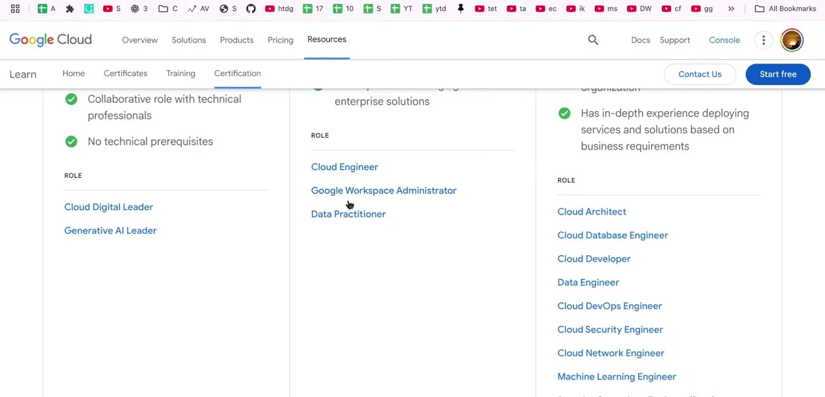The width and height of the screenshot is (825, 397).
Task: Open the GitHub bookmark
Action: click(x=251, y=8)
